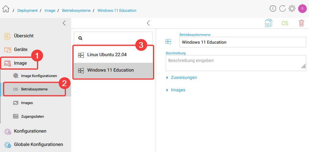Click the Betriebssystemname input field

pyautogui.click(x=243, y=42)
